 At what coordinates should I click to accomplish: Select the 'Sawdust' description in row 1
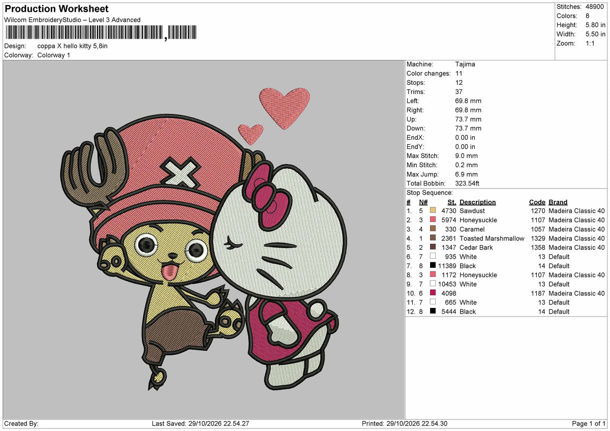coord(472,210)
